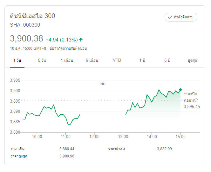Click the SHA: 000300 ticker text
Screen dimensions: 211x172
pyautogui.click(x=25, y=25)
